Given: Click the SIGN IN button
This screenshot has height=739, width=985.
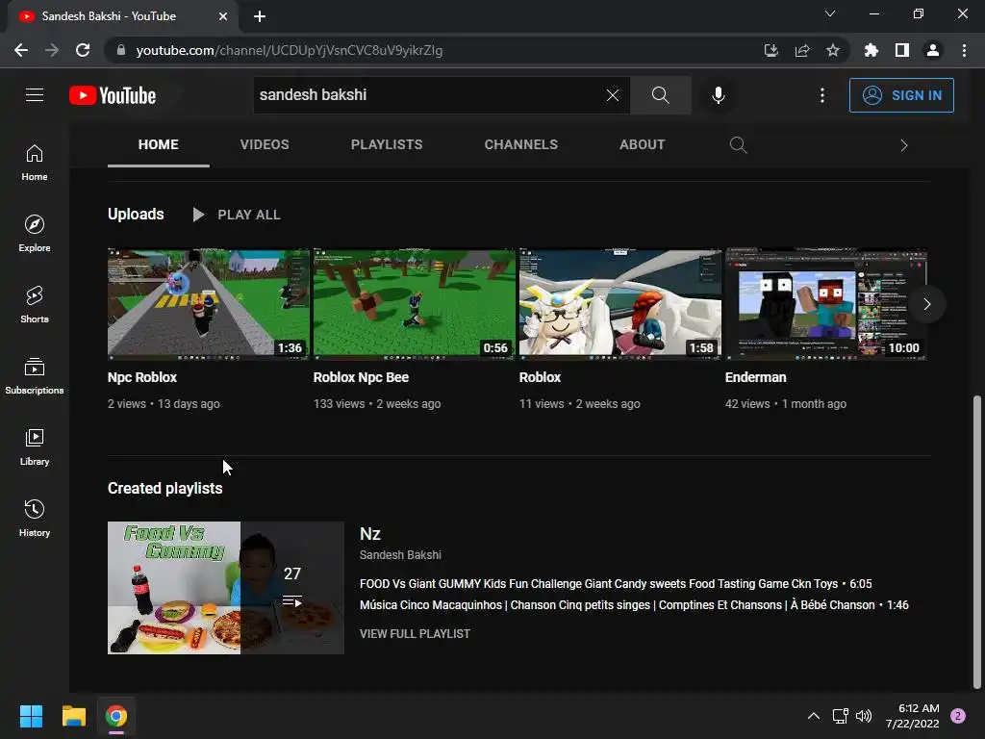Looking at the screenshot, I should click(900, 95).
